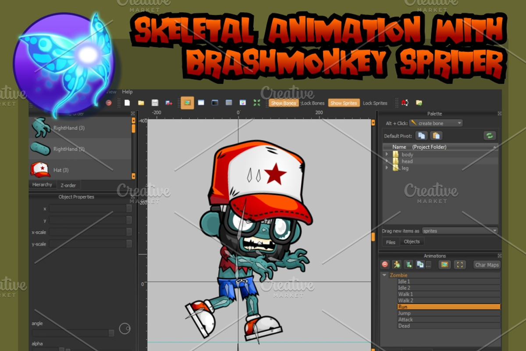Image resolution: width=526 pixels, height=351 pixels.
Task: Open the Help menu
Action: 127,92
